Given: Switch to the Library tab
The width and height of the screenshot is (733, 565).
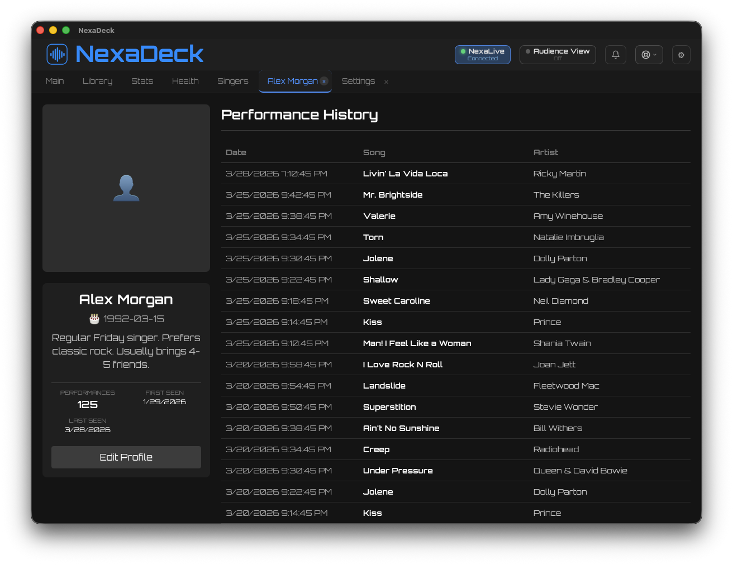Looking at the screenshot, I should point(97,81).
